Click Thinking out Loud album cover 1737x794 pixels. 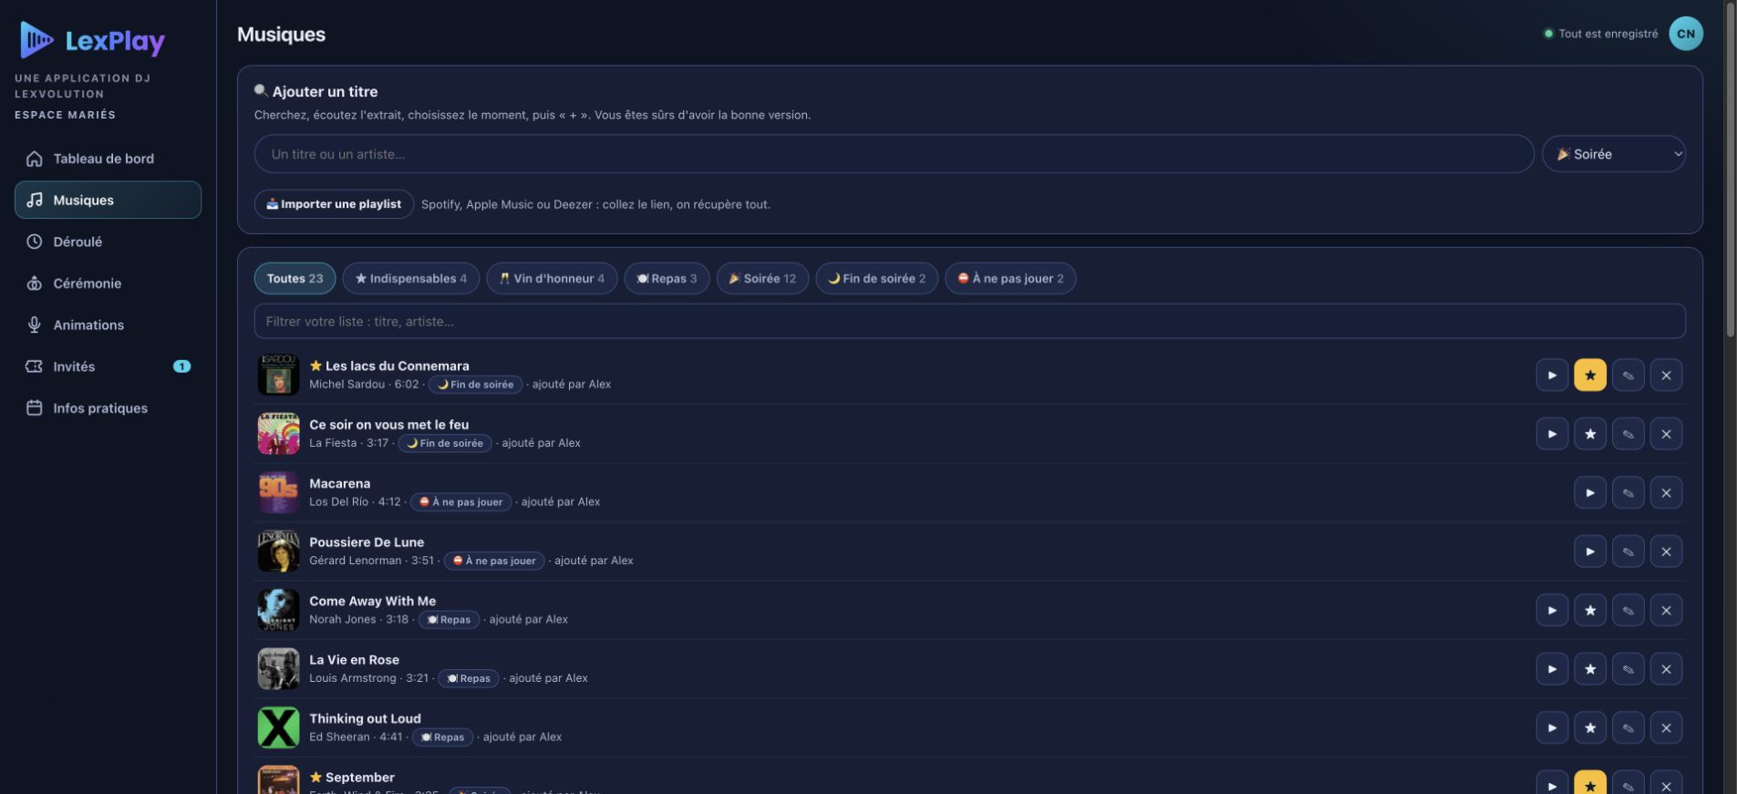coord(278,727)
